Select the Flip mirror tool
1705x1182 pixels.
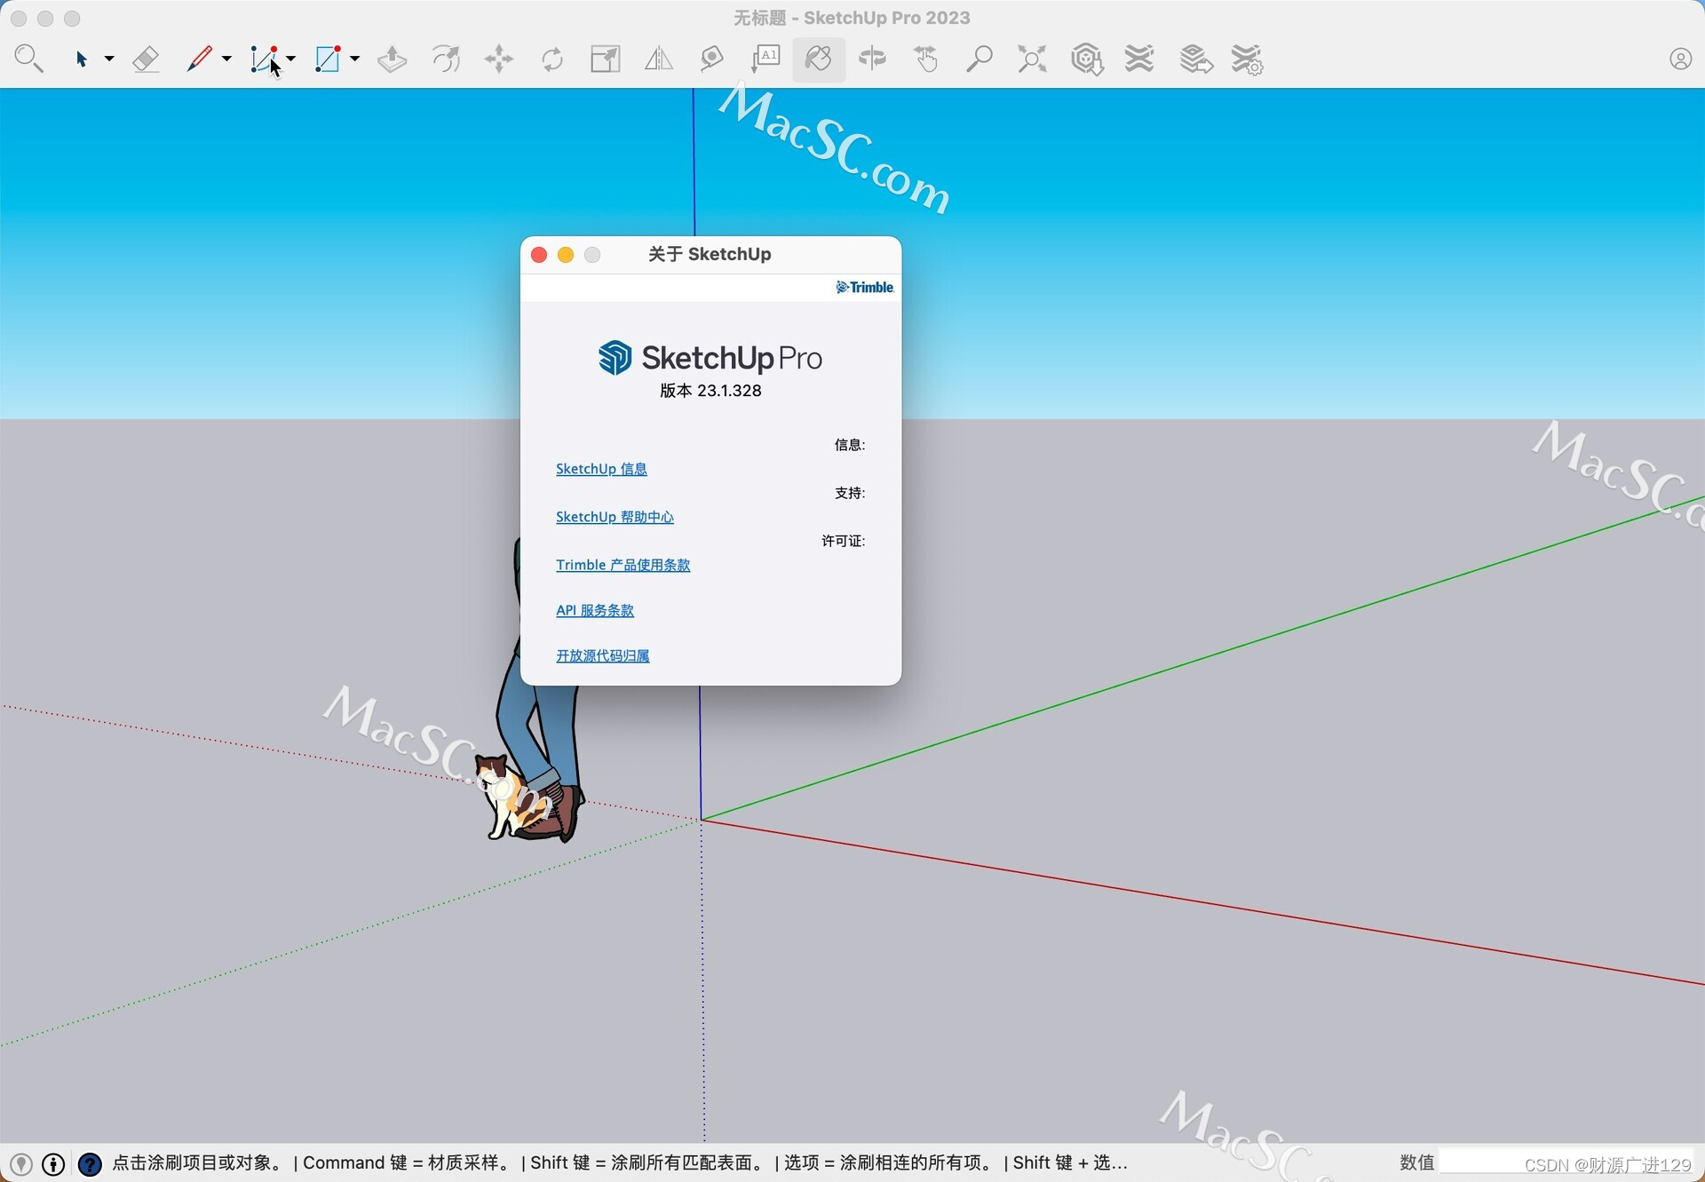(659, 59)
